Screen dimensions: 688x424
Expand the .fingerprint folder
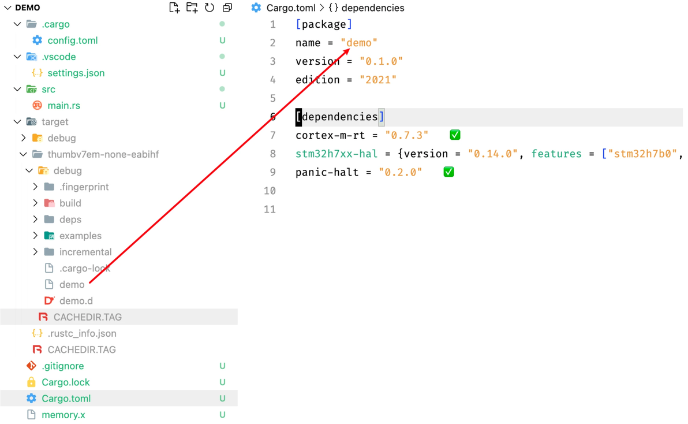[x=35, y=187]
